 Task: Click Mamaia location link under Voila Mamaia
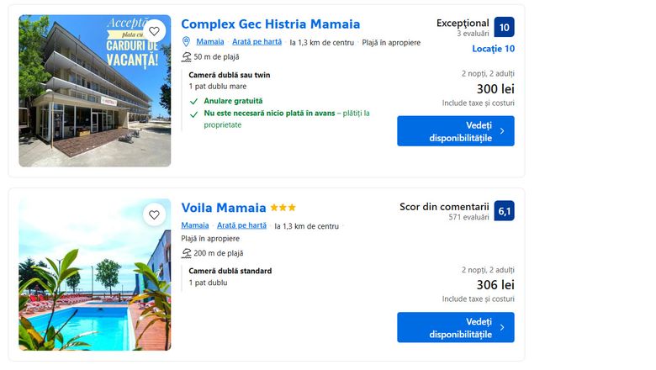tap(195, 225)
